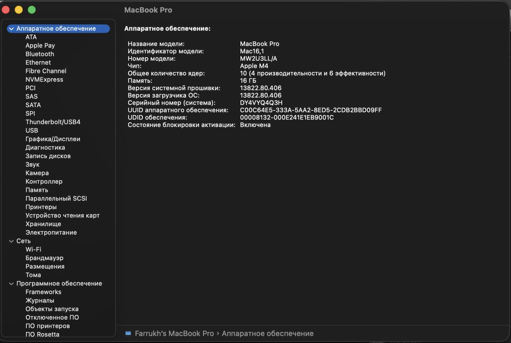Click the Версия системной прошивки label
The height and width of the screenshot is (343, 511).
(x=174, y=88)
